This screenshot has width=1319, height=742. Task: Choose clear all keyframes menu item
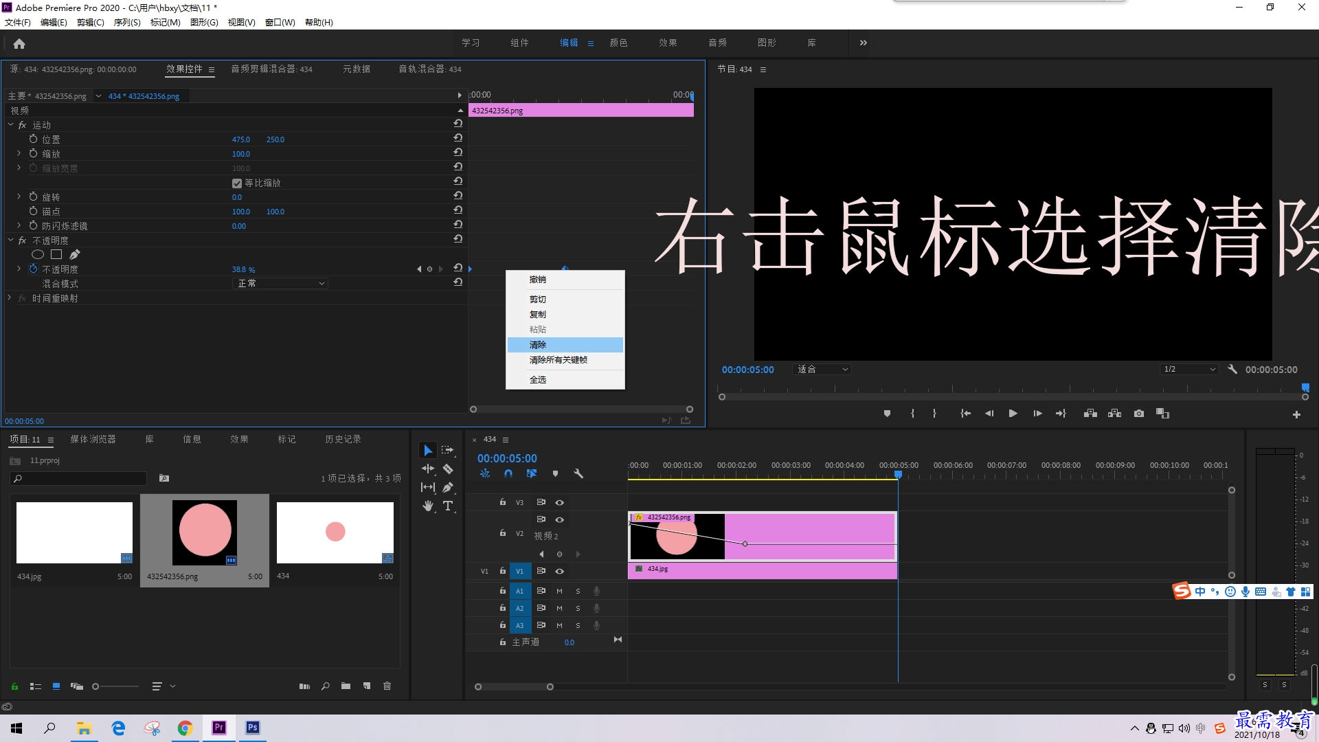[x=565, y=360]
